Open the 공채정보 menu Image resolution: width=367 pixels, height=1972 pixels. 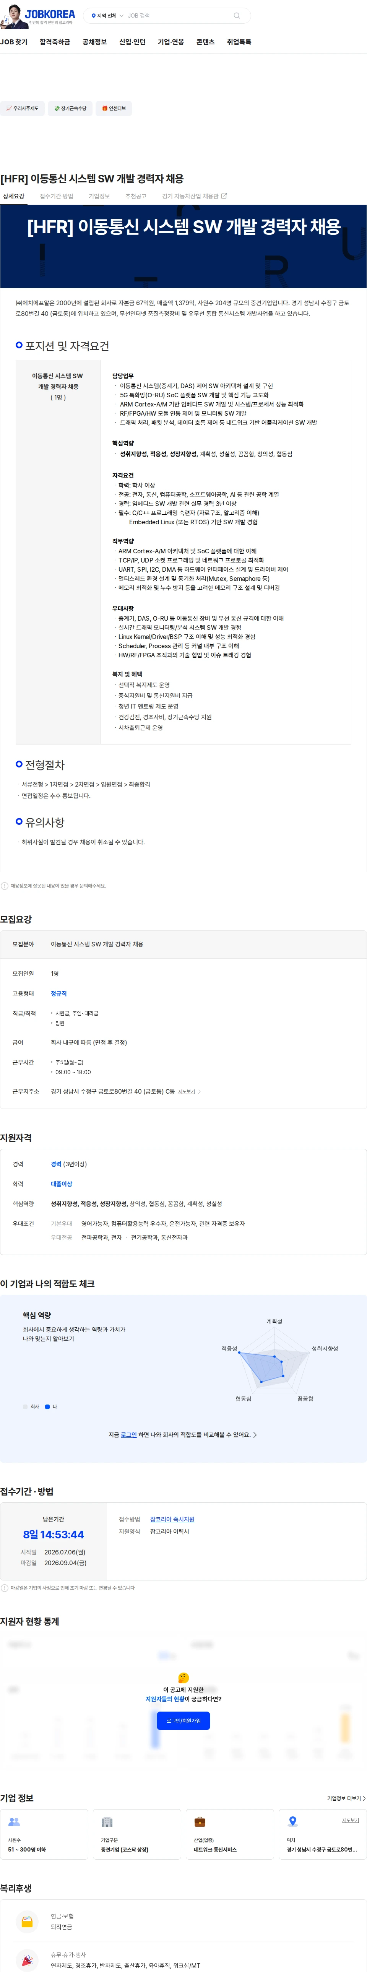tap(95, 42)
